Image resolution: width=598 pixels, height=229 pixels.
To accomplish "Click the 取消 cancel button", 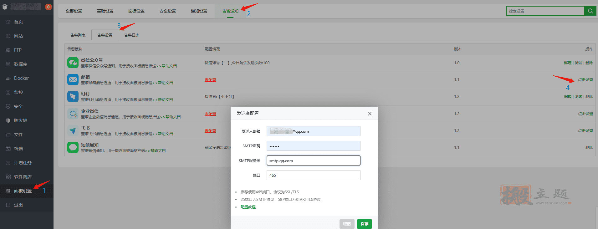I will [347, 224].
